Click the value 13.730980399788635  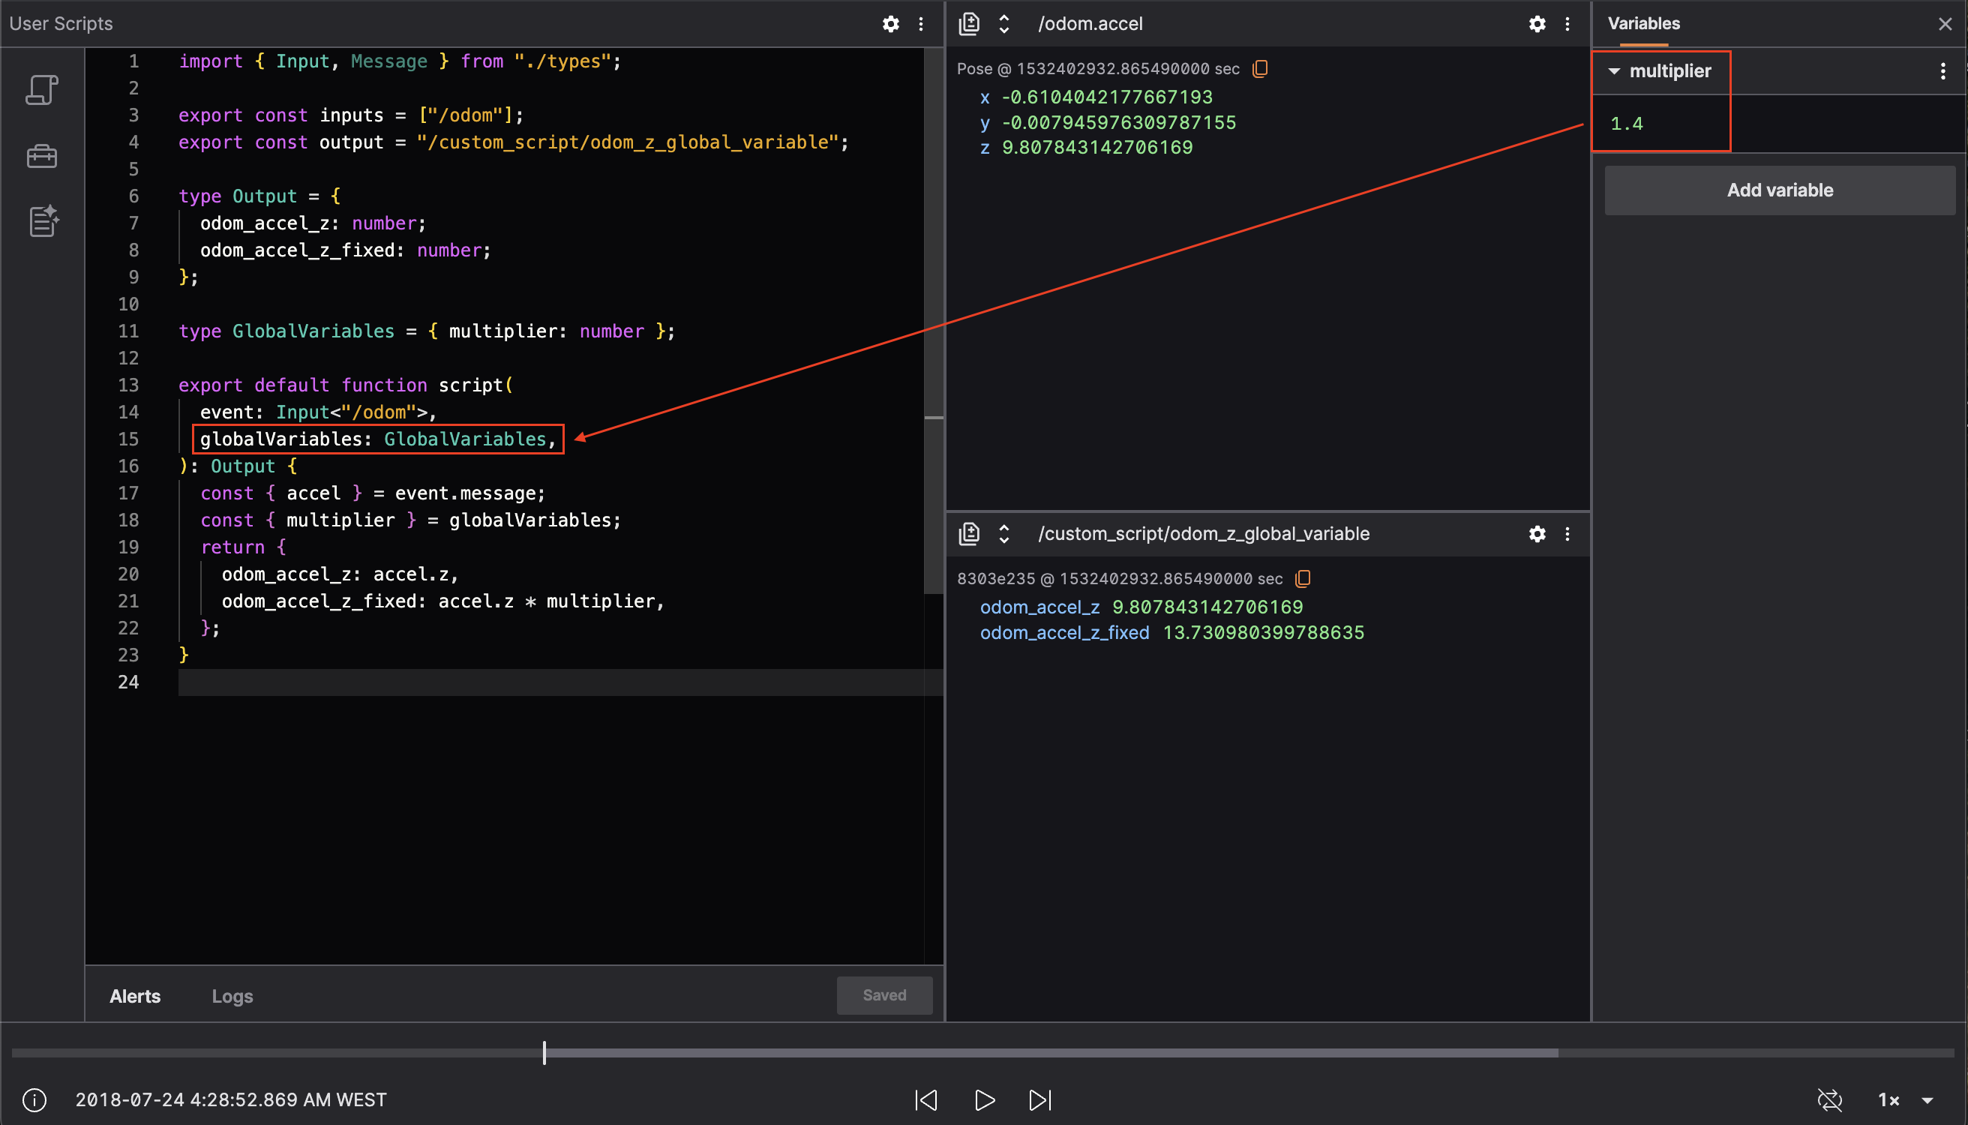1263,633
